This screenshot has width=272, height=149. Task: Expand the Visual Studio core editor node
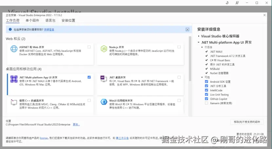199,36
